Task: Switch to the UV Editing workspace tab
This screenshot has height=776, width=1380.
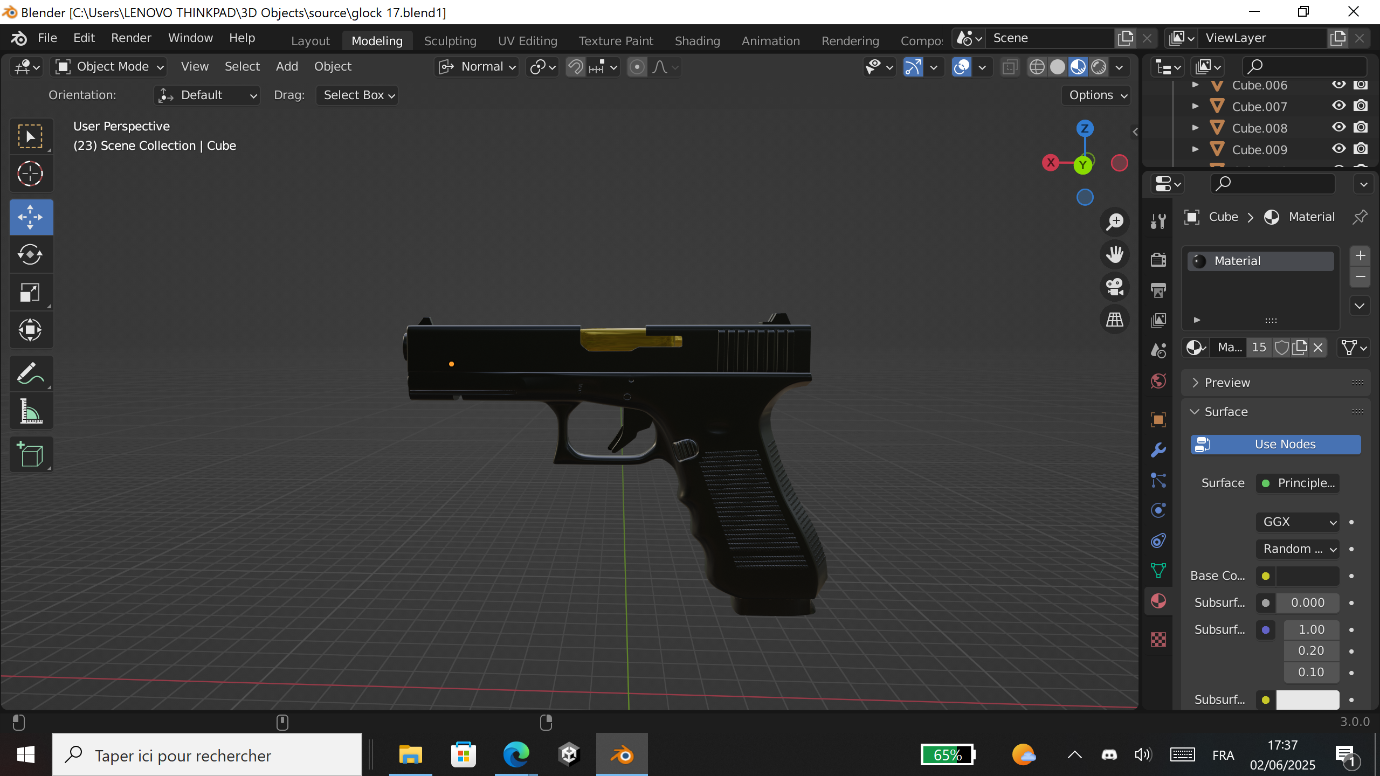Action: tap(527, 41)
